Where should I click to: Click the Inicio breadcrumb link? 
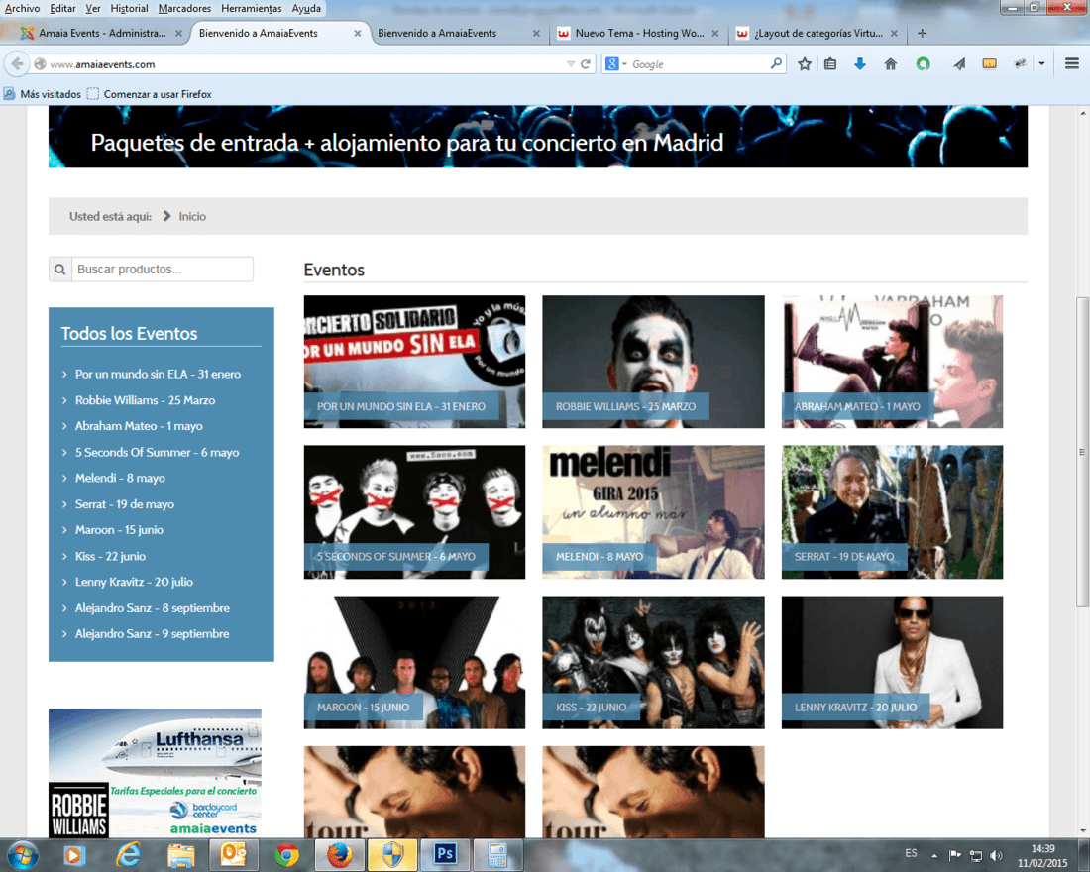click(192, 216)
